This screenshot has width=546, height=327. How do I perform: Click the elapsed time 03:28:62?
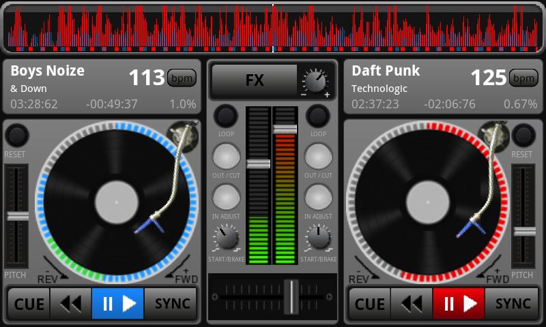click(x=33, y=104)
